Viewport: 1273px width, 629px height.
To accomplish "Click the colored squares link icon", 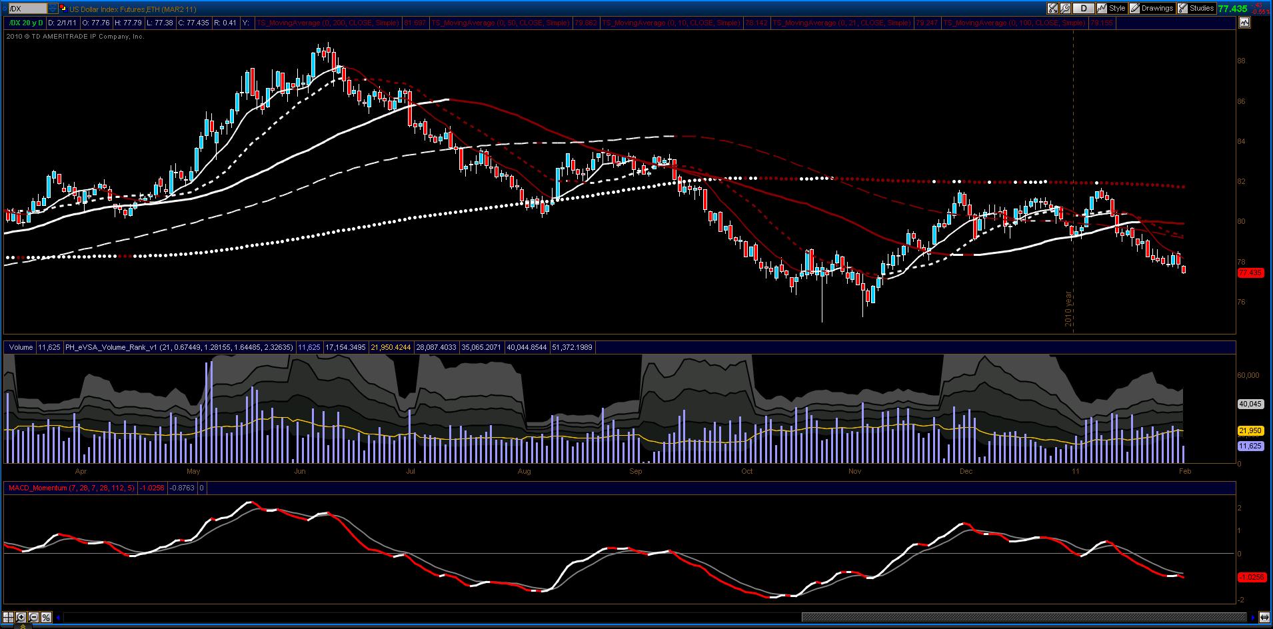I will pyautogui.click(x=63, y=9).
